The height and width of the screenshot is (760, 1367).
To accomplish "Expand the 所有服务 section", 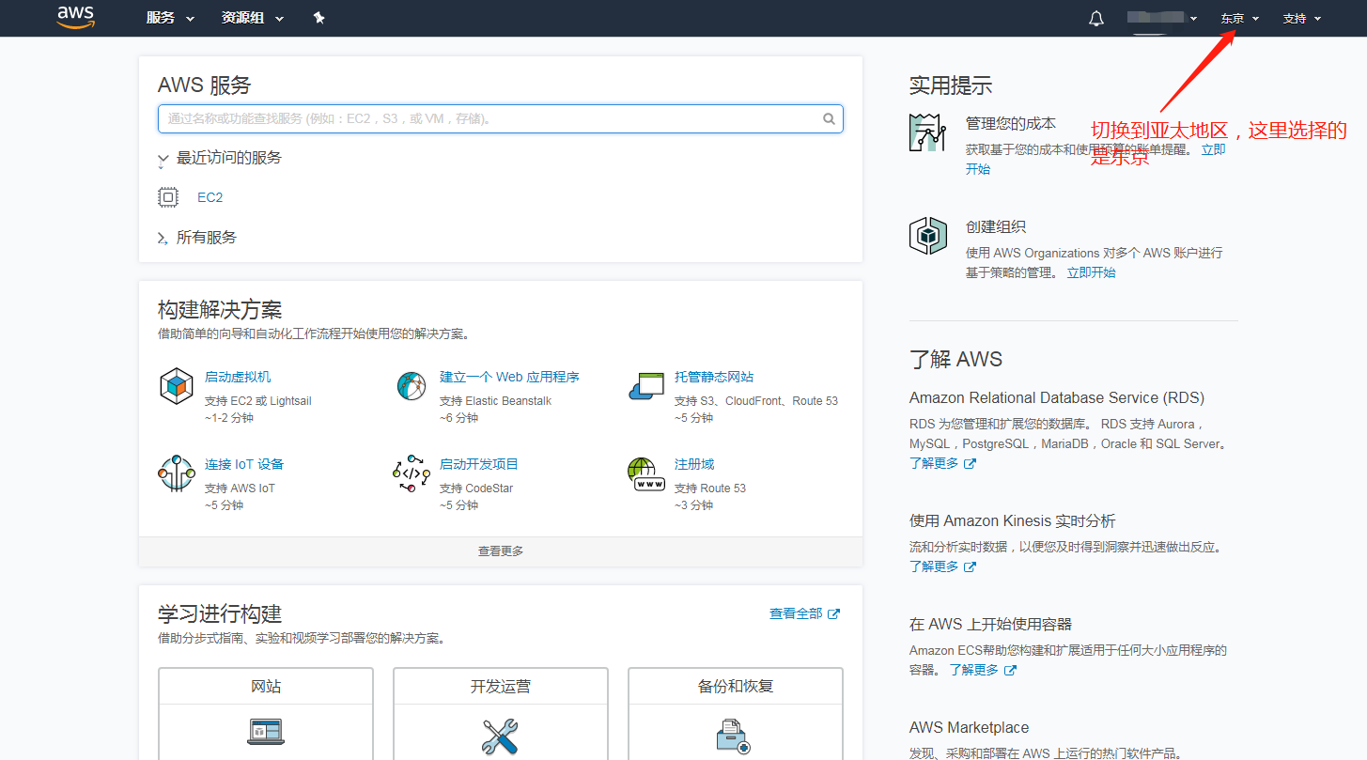I will coord(163,239).
